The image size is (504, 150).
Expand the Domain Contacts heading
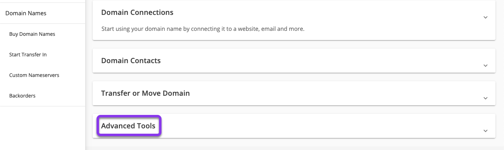coord(131,61)
